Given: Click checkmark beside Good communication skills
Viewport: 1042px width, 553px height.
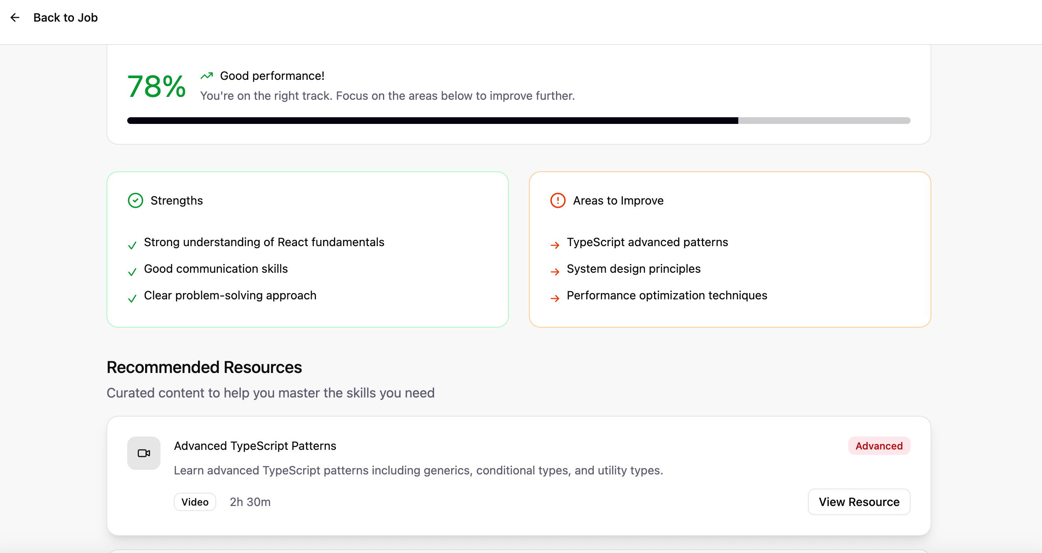Looking at the screenshot, I should coord(132,272).
